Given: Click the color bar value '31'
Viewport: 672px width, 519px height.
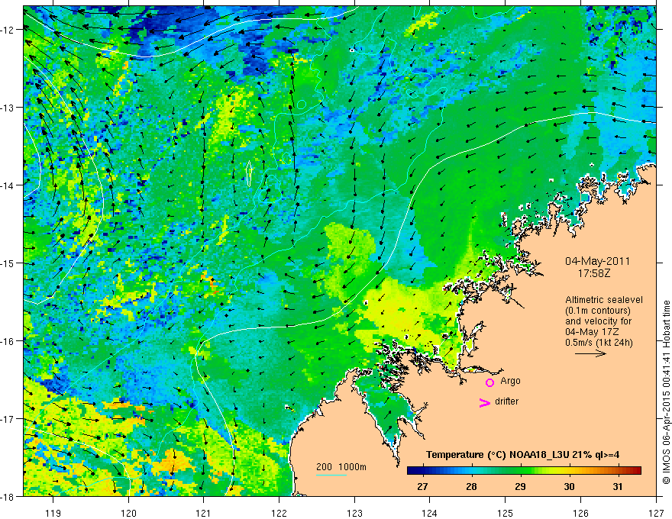Looking at the screenshot, I should coord(618,486).
